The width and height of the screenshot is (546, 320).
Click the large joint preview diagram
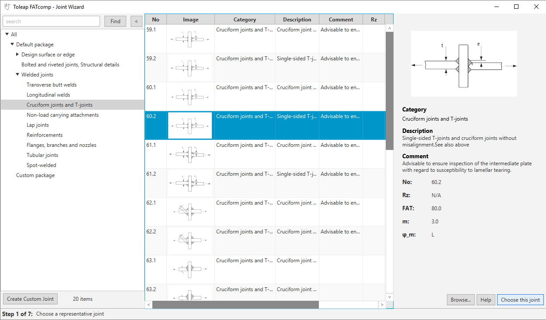point(463,64)
